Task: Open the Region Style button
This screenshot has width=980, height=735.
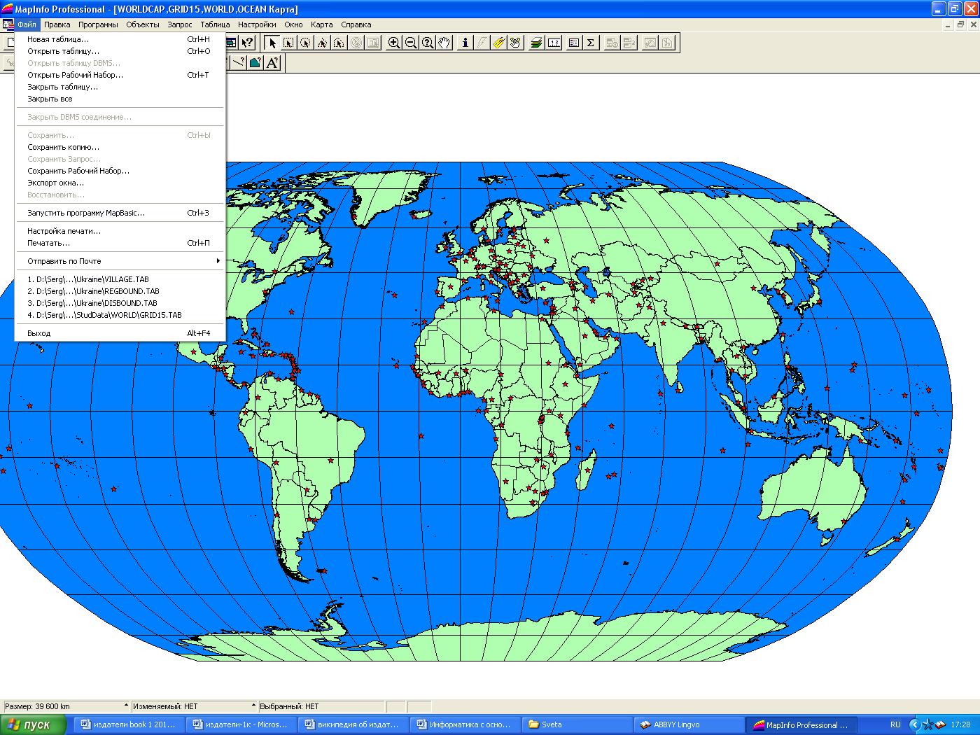Action: click(x=255, y=62)
